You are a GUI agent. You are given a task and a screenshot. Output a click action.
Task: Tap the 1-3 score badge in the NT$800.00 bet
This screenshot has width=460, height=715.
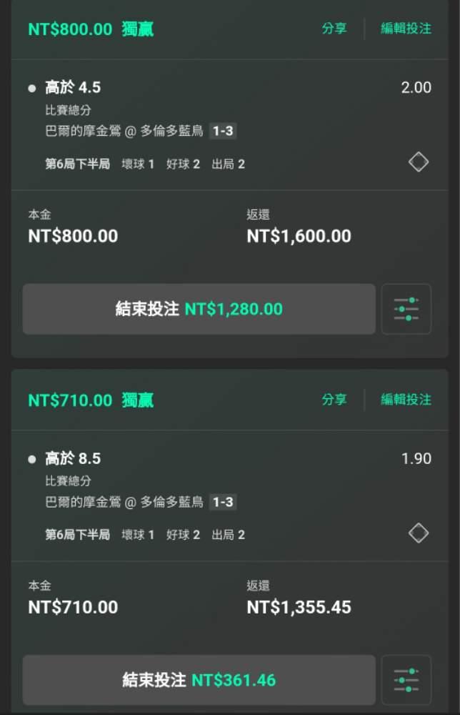tap(223, 131)
